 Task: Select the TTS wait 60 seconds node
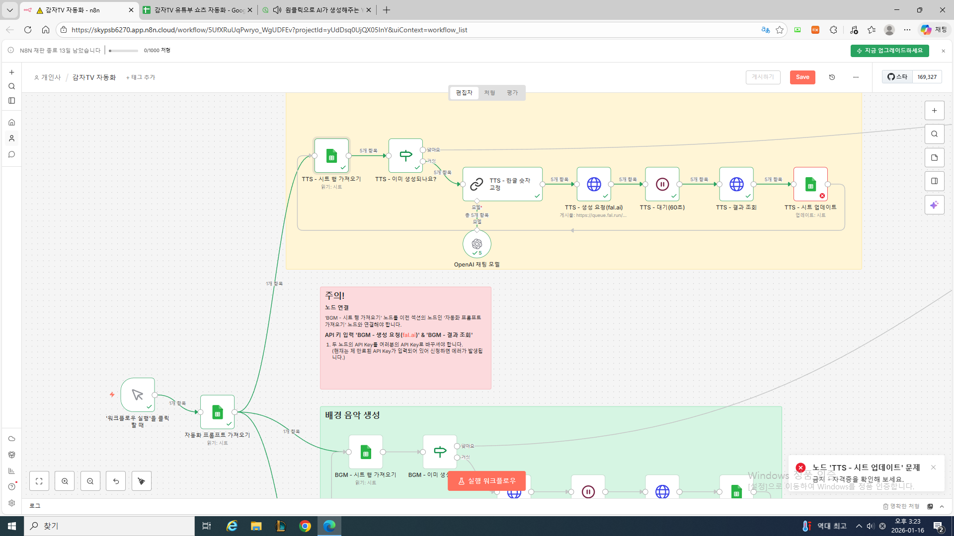coord(662,184)
